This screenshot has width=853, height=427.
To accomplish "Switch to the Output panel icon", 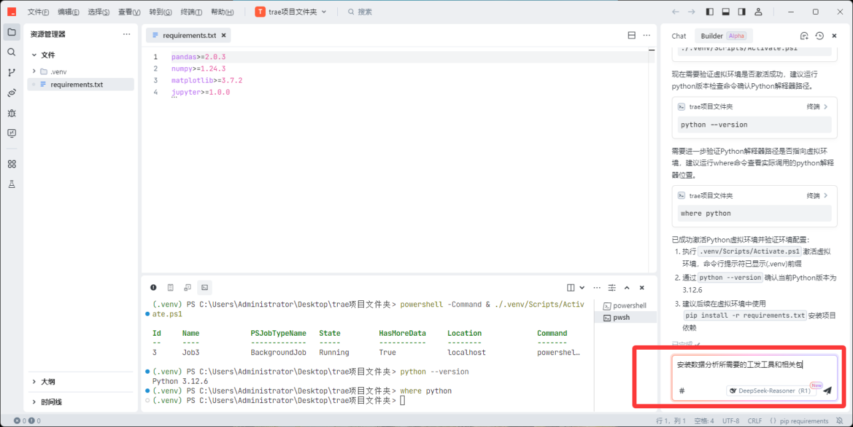I will click(171, 288).
